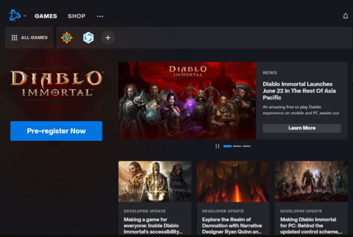This screenshot has height=237, width=353.
Task: Open the GAMES tab
Action: point(46,16)
